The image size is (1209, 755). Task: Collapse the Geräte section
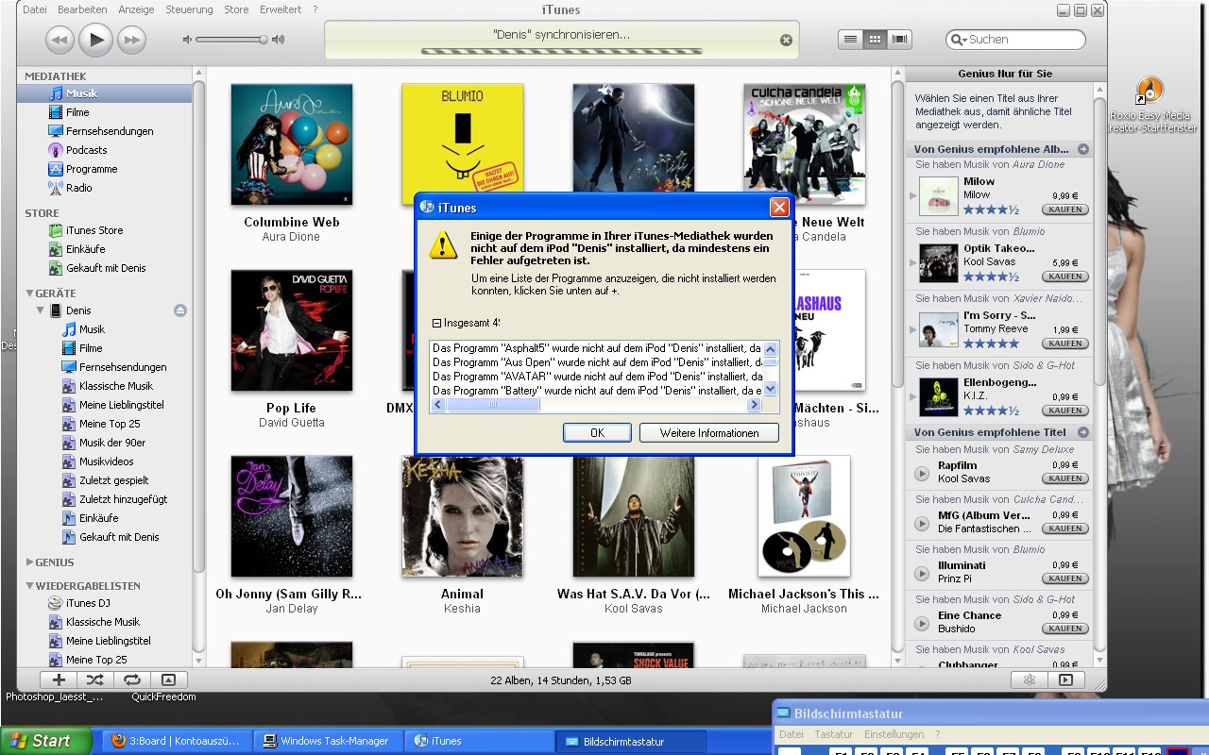pyautogui.click(x=29, y=294)
